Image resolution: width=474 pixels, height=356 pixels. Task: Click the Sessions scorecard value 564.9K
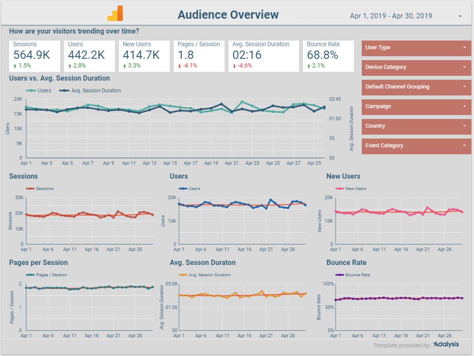click(x=31, y=55)
